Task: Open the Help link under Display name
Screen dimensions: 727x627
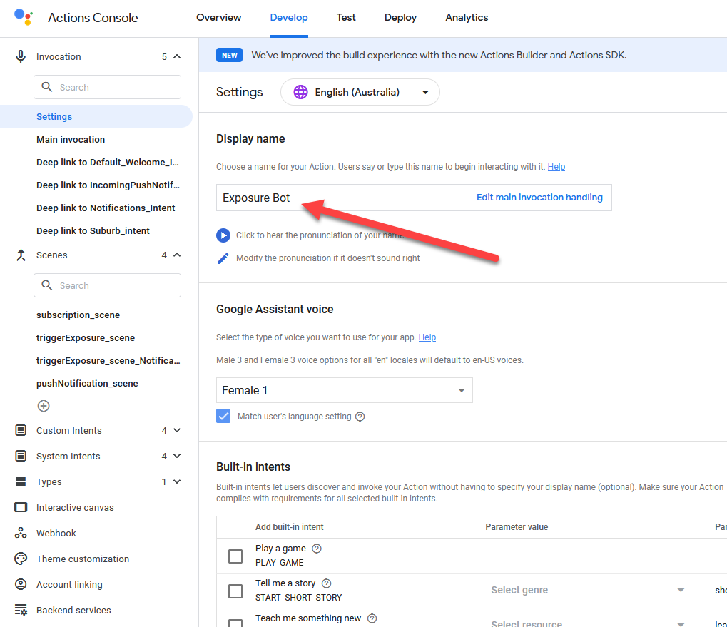Action: click(x=556, y=167)
